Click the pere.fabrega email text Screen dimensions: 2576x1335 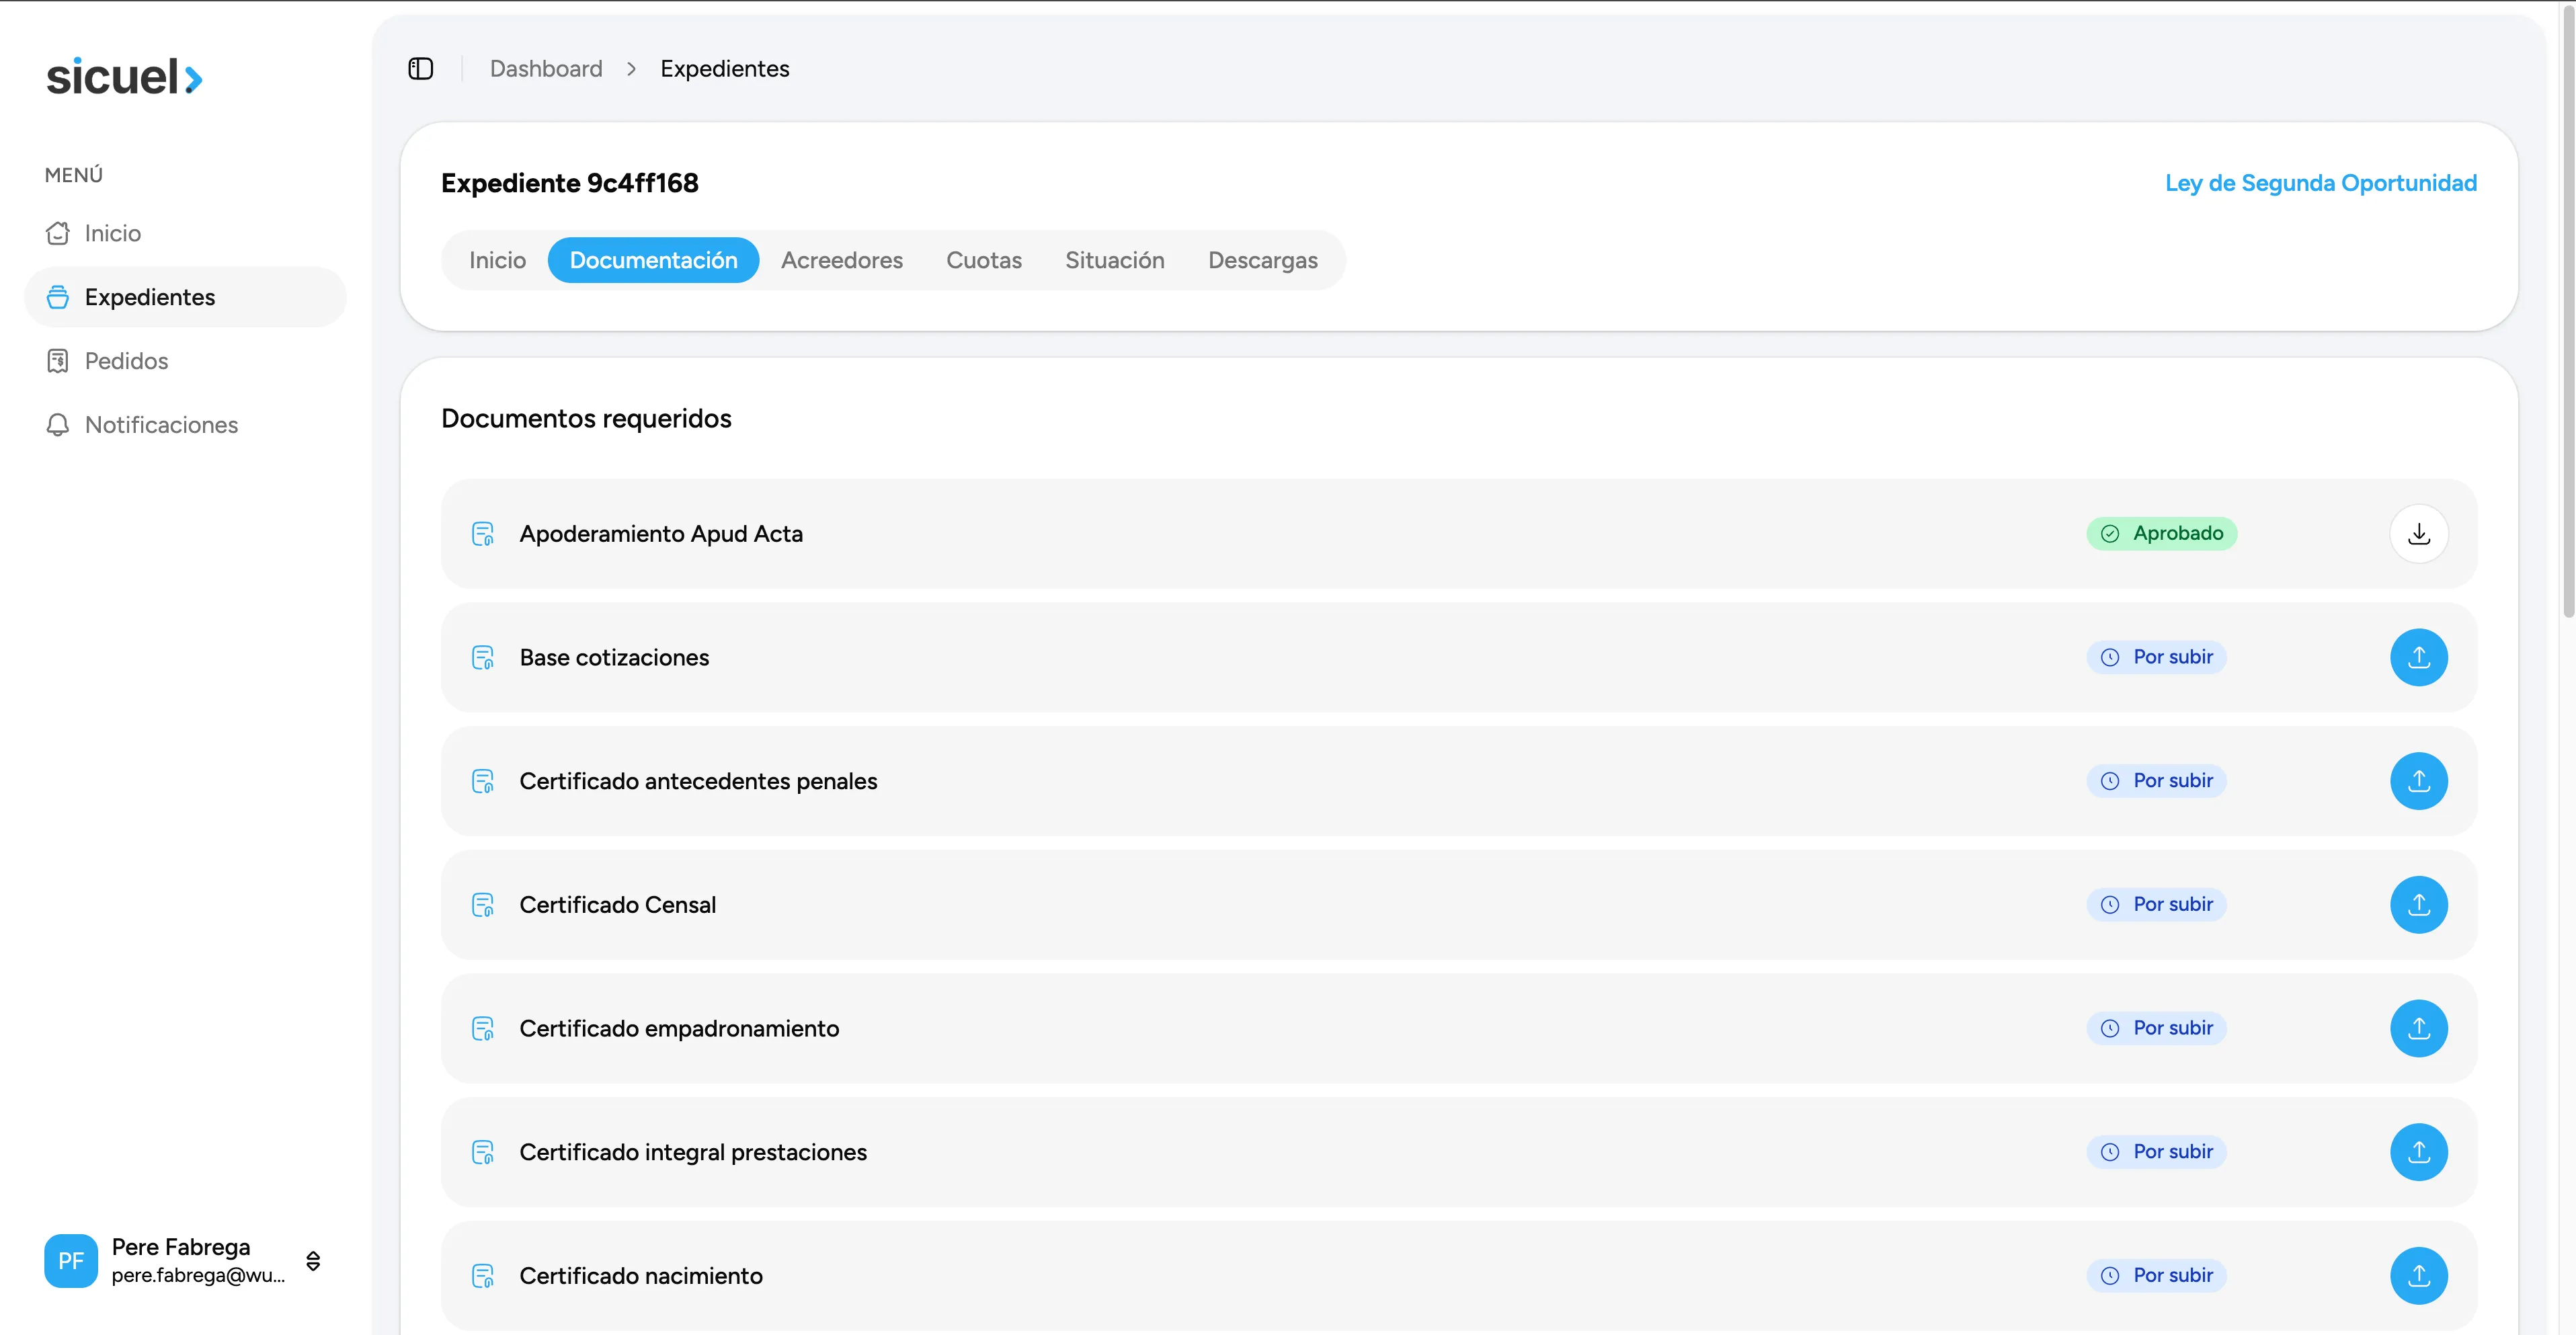click(198, 1275)
